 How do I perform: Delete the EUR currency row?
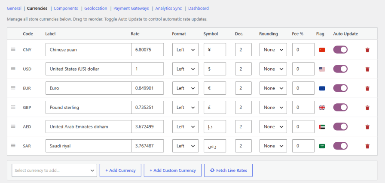[367, 88]
